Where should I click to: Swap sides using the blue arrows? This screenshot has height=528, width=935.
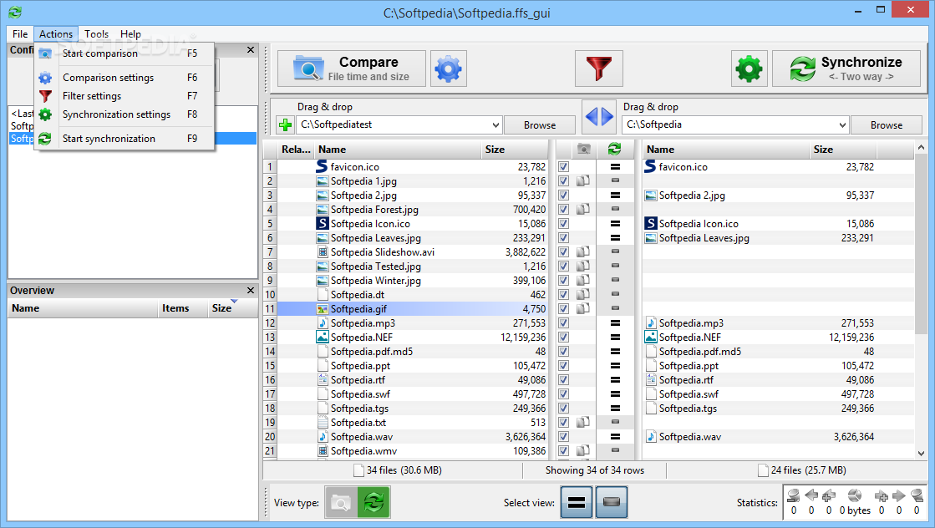599,116
